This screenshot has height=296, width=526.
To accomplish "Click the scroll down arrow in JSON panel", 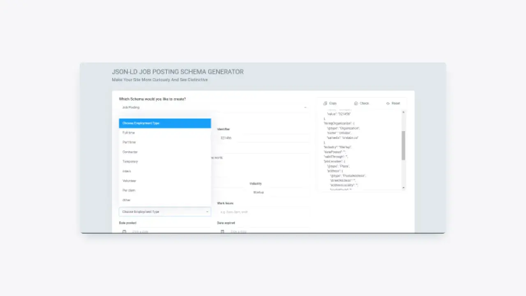I will [x=404, y=187].
